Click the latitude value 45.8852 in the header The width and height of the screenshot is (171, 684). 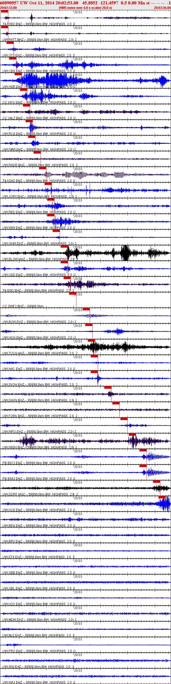[x=90, y=3]
